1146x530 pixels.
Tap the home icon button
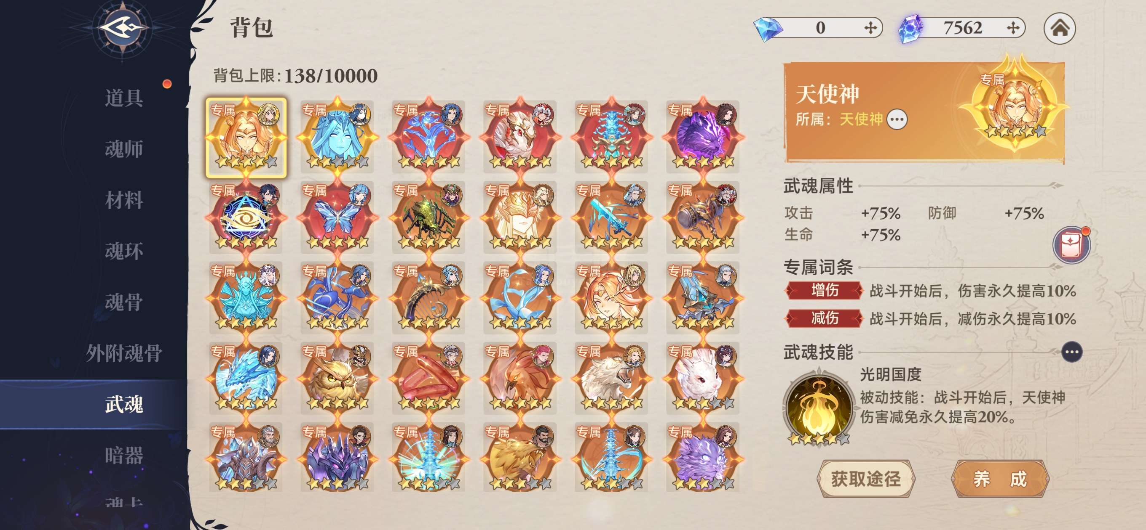click(x=1059, y=29)
